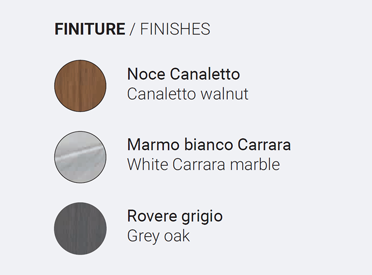
Task: Click the 'Grey oak' English label
Action: click(158, 237)
